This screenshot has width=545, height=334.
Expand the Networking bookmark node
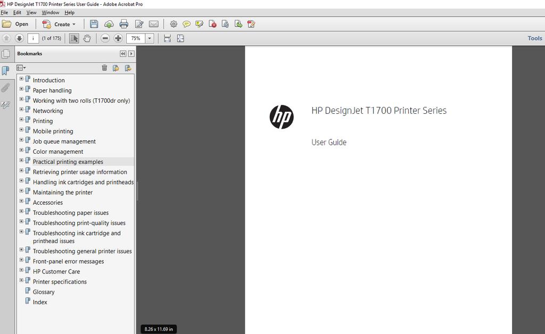21,110
